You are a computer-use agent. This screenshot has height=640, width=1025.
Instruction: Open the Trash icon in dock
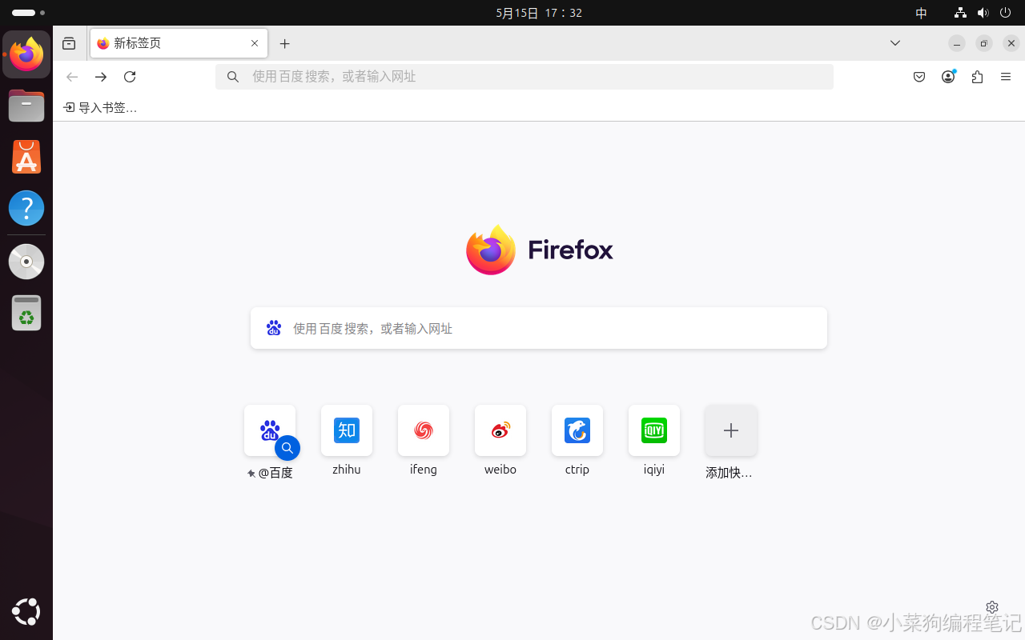click(x=26, y=313)
